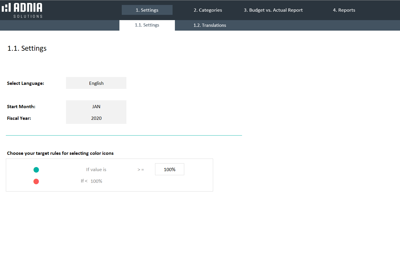Open the Start Month dropdown set to JAN
This screenshot has width=400, height=265.
pyautogui.click(x=96, y=106)
